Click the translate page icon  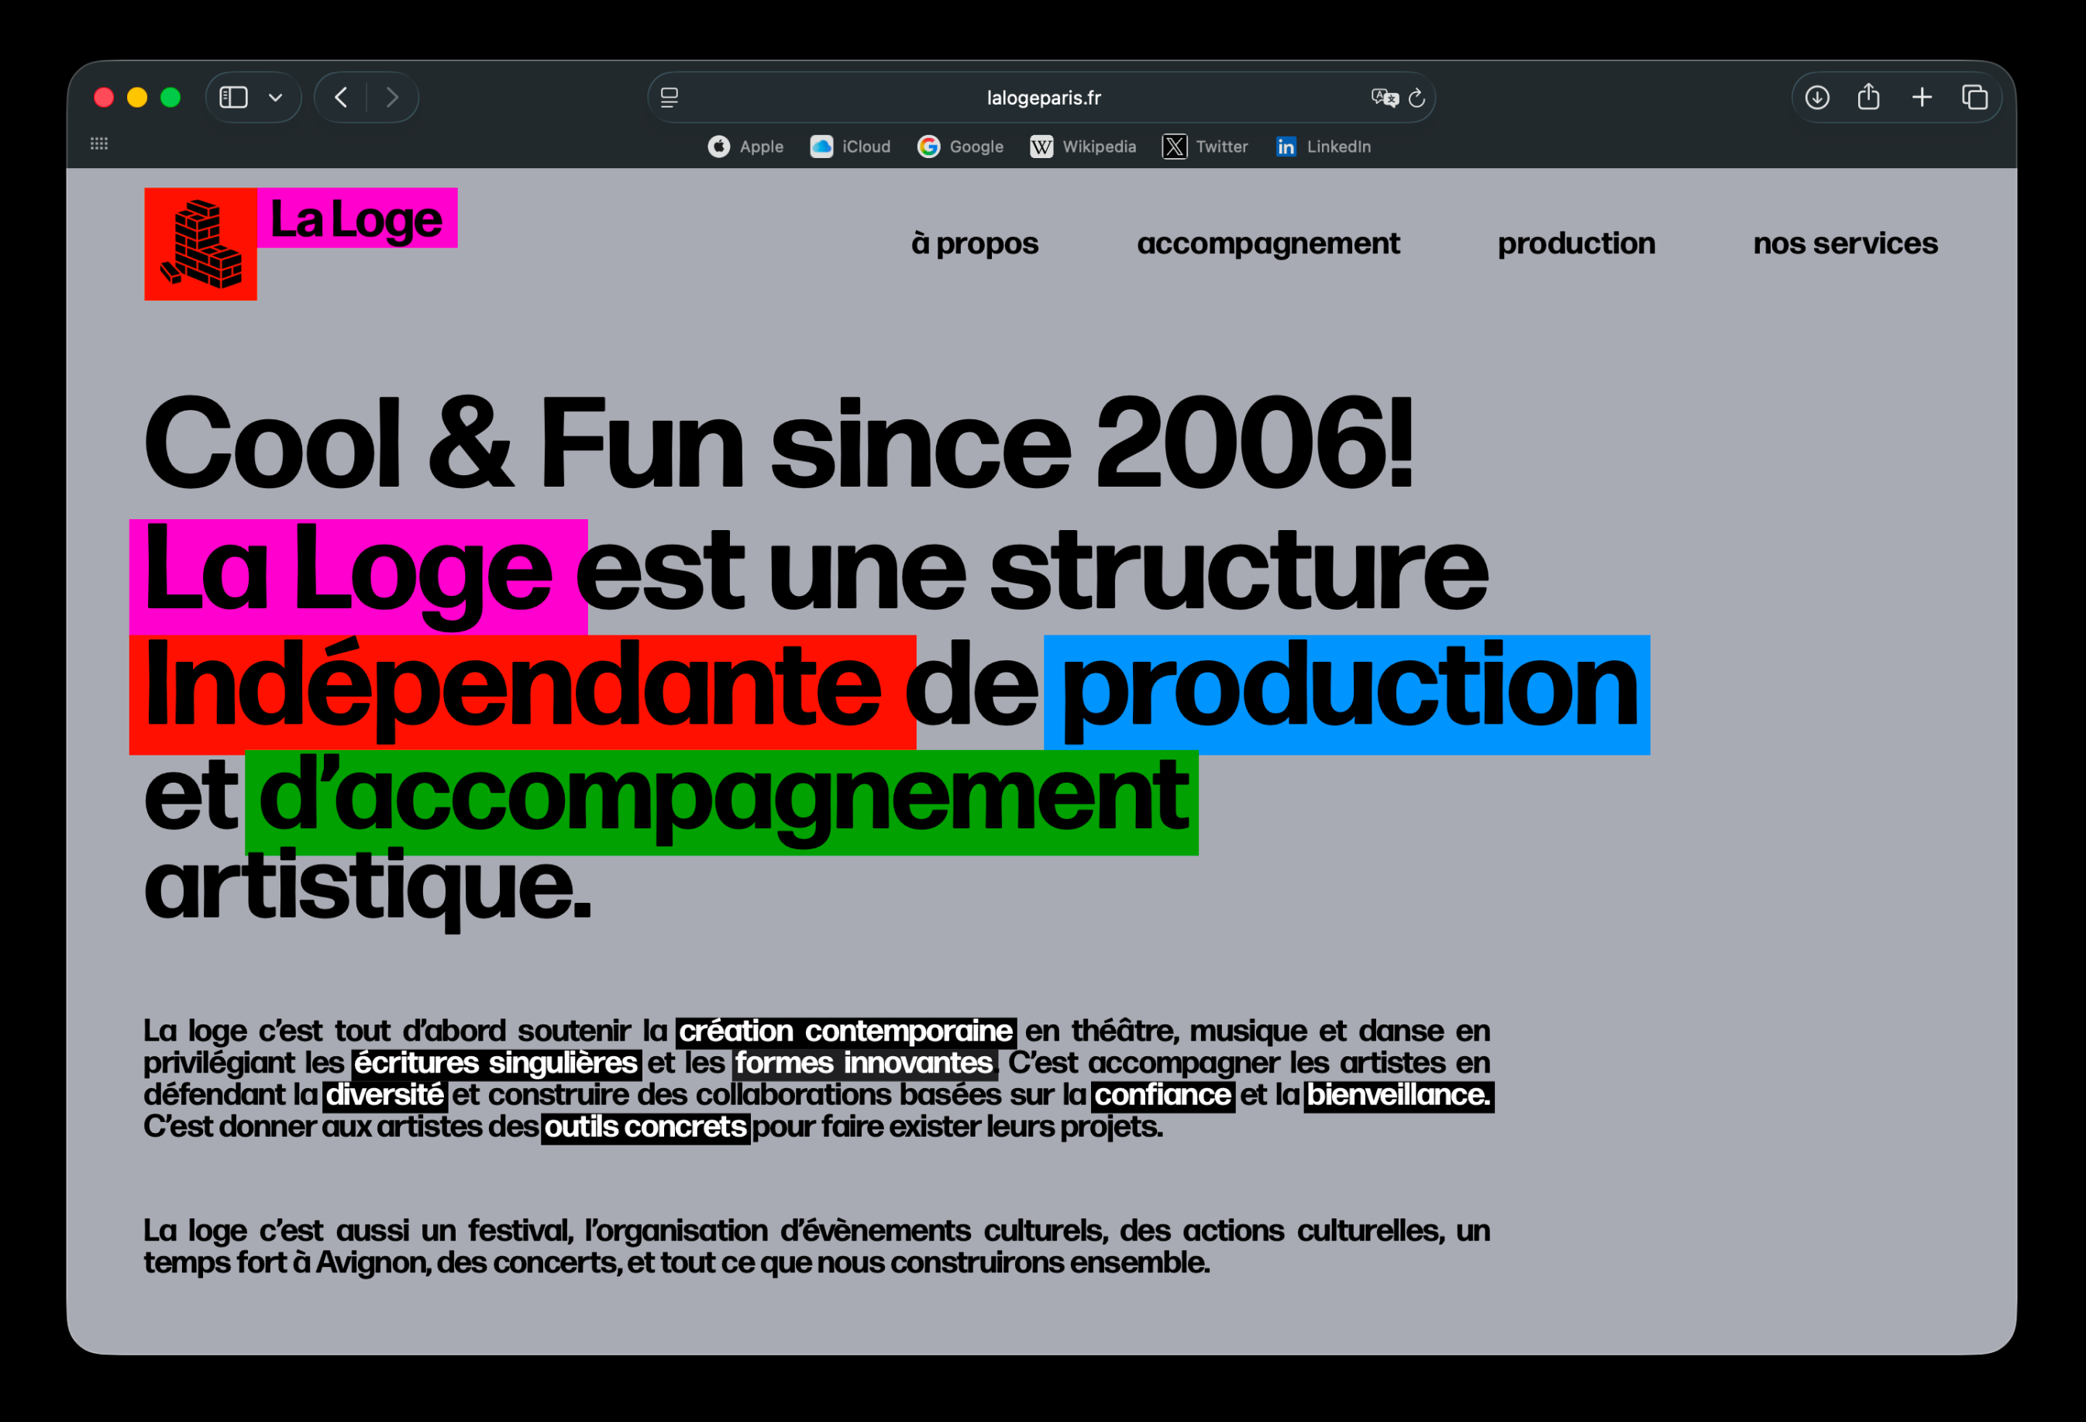pos(1384,97)
